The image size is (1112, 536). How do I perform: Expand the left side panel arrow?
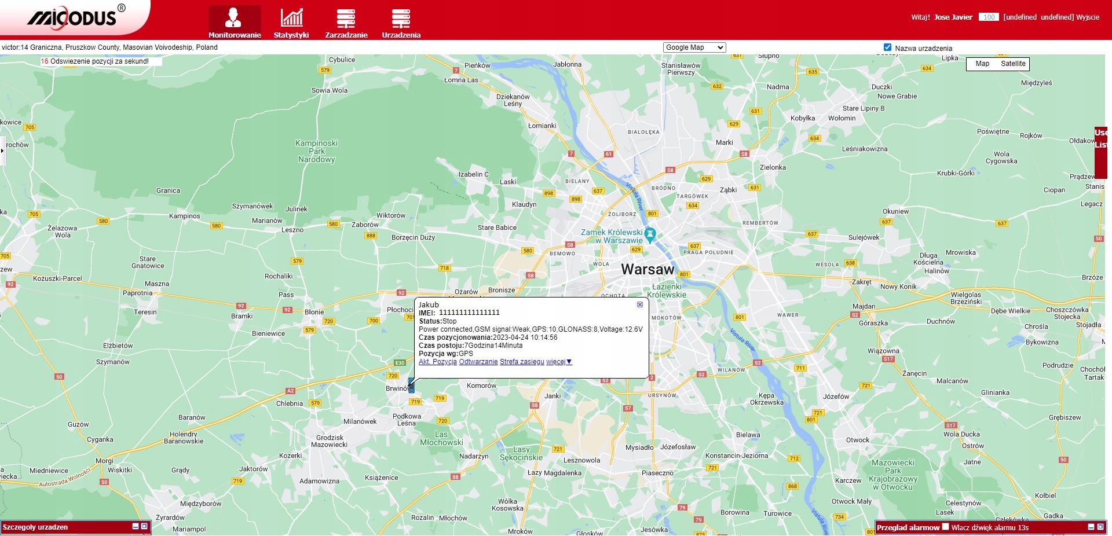point(2,151)
